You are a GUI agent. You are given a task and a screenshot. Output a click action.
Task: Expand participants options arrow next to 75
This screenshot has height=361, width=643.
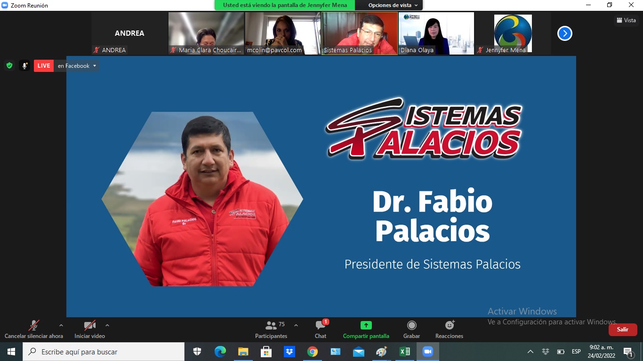pyautogui.click(x=296, y=325)
